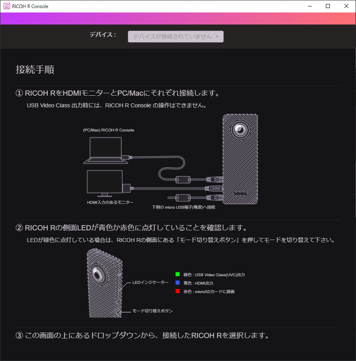
Task: Click the RICOH R Console title bar text
Action: point(30,6)
